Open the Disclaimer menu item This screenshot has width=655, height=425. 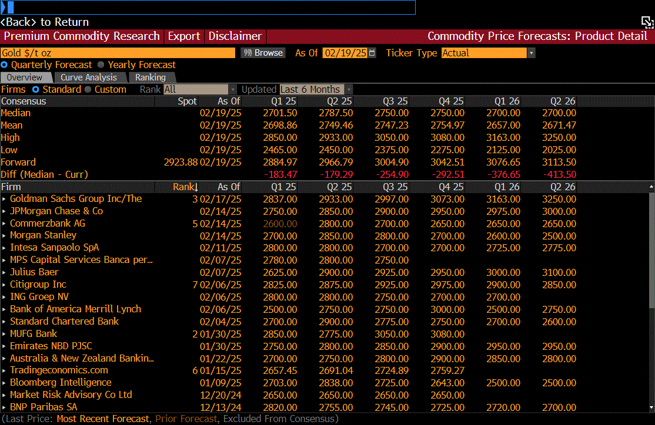tap(235, 36)
